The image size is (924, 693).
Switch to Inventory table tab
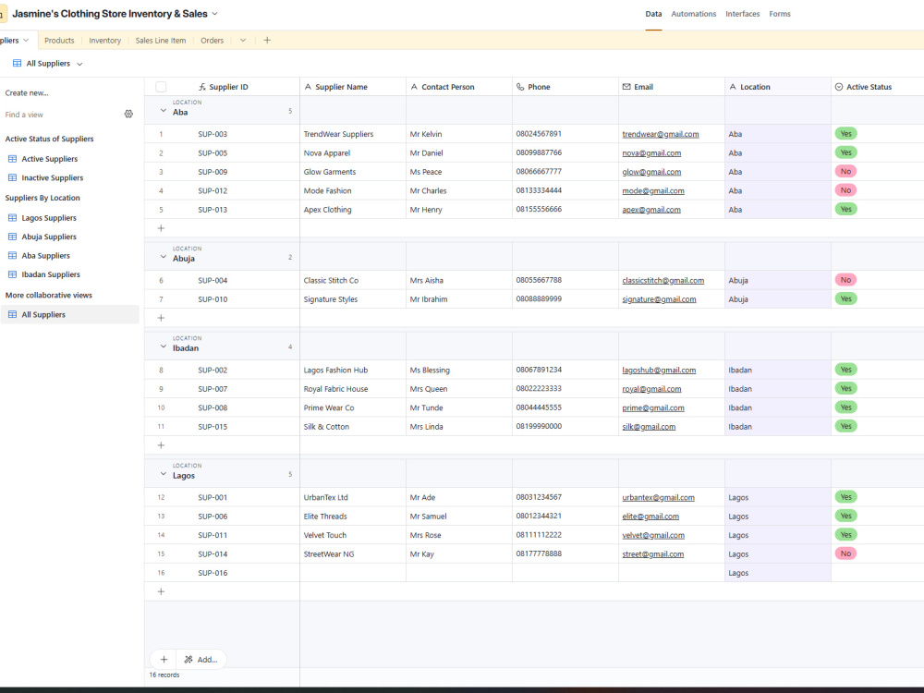(105, 40)
